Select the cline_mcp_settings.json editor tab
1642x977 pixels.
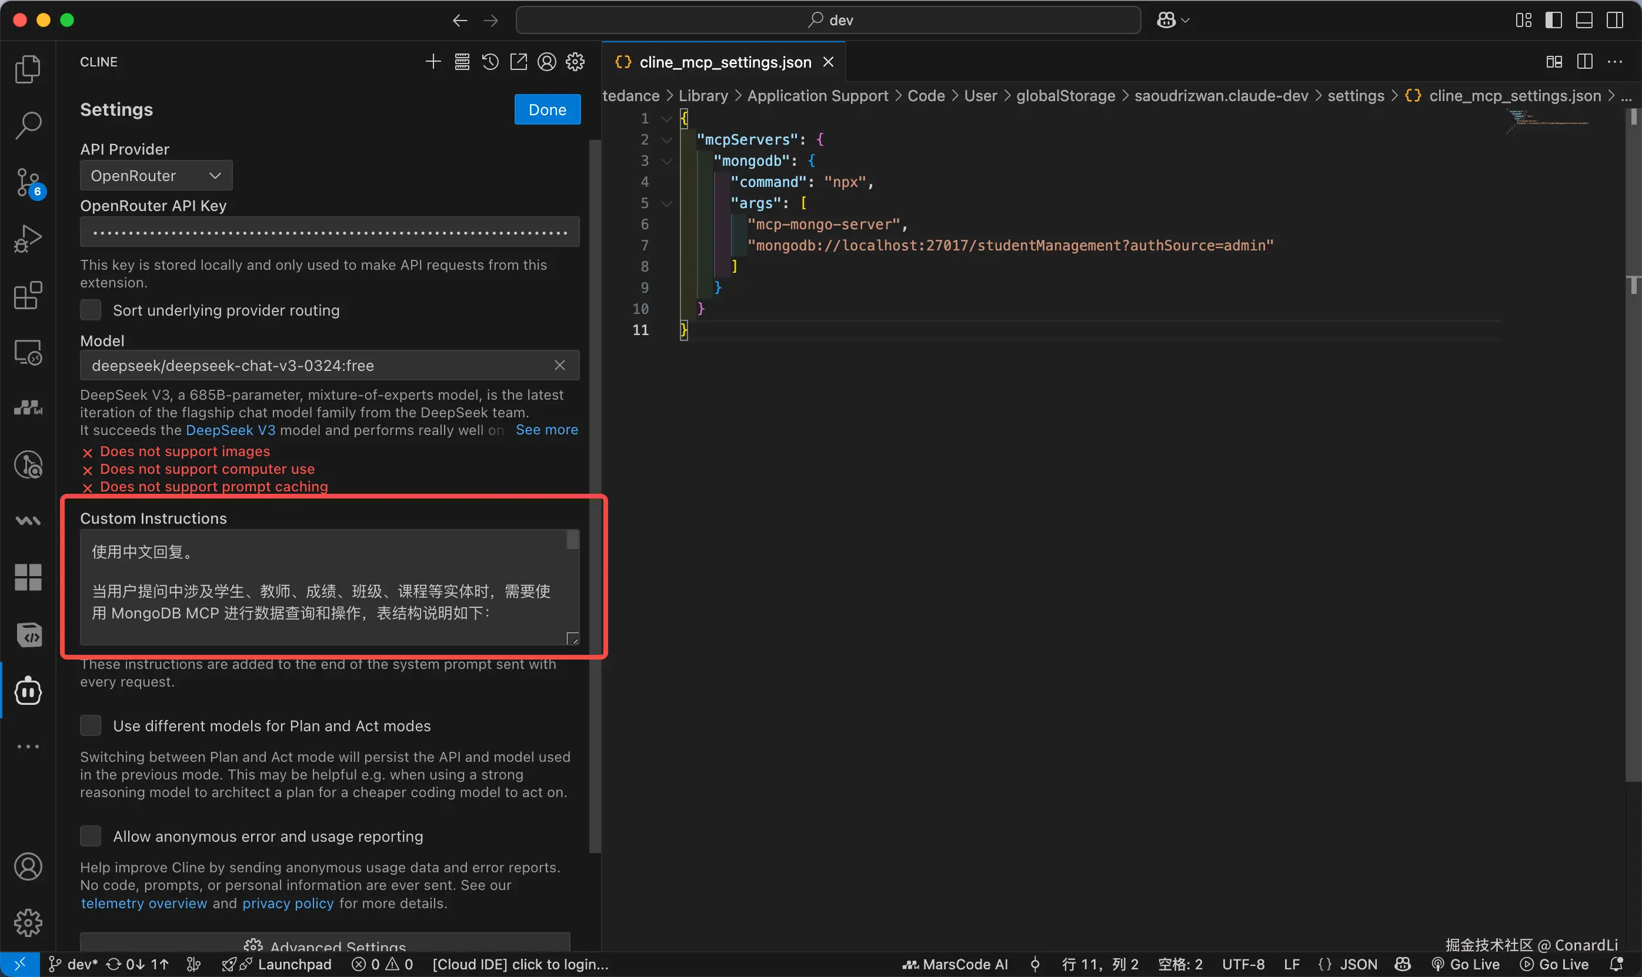tap(725, 62)
